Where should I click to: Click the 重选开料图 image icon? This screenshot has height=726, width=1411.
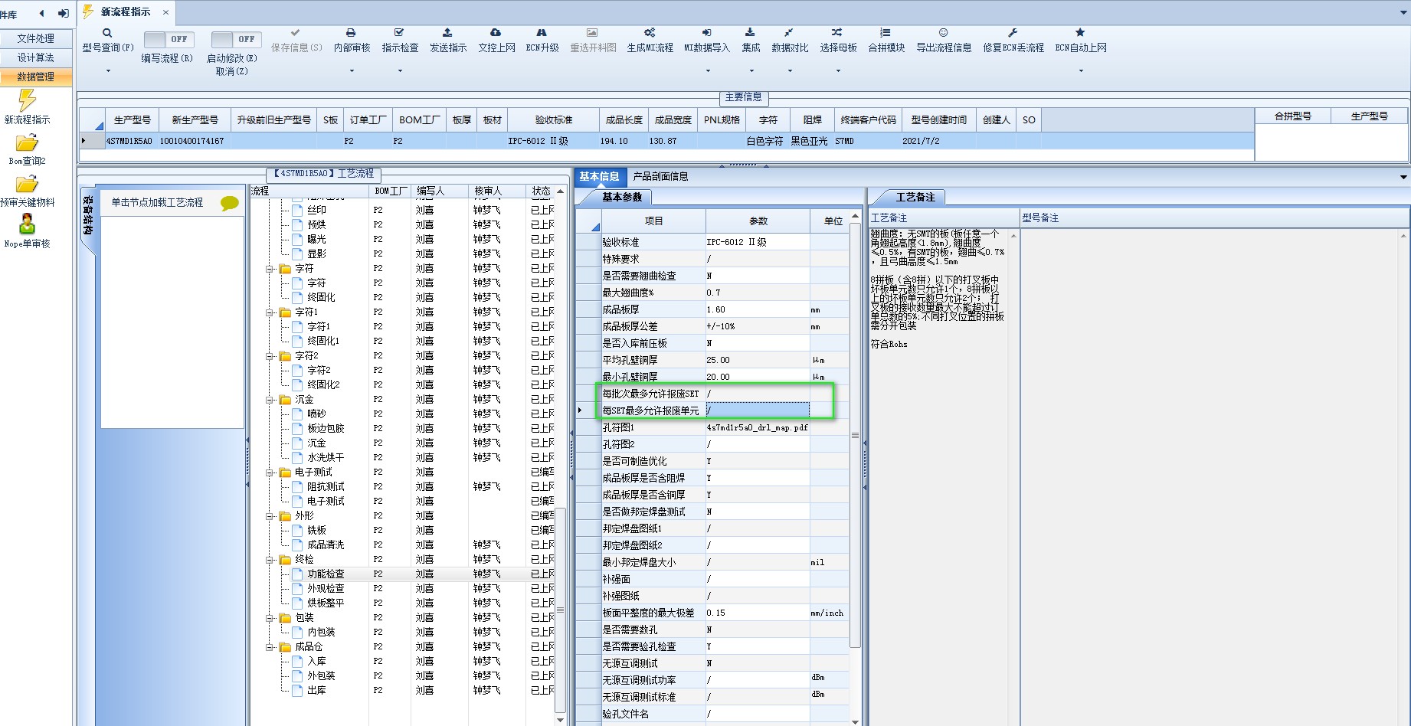pyautogui.click(x=592, y=33)
